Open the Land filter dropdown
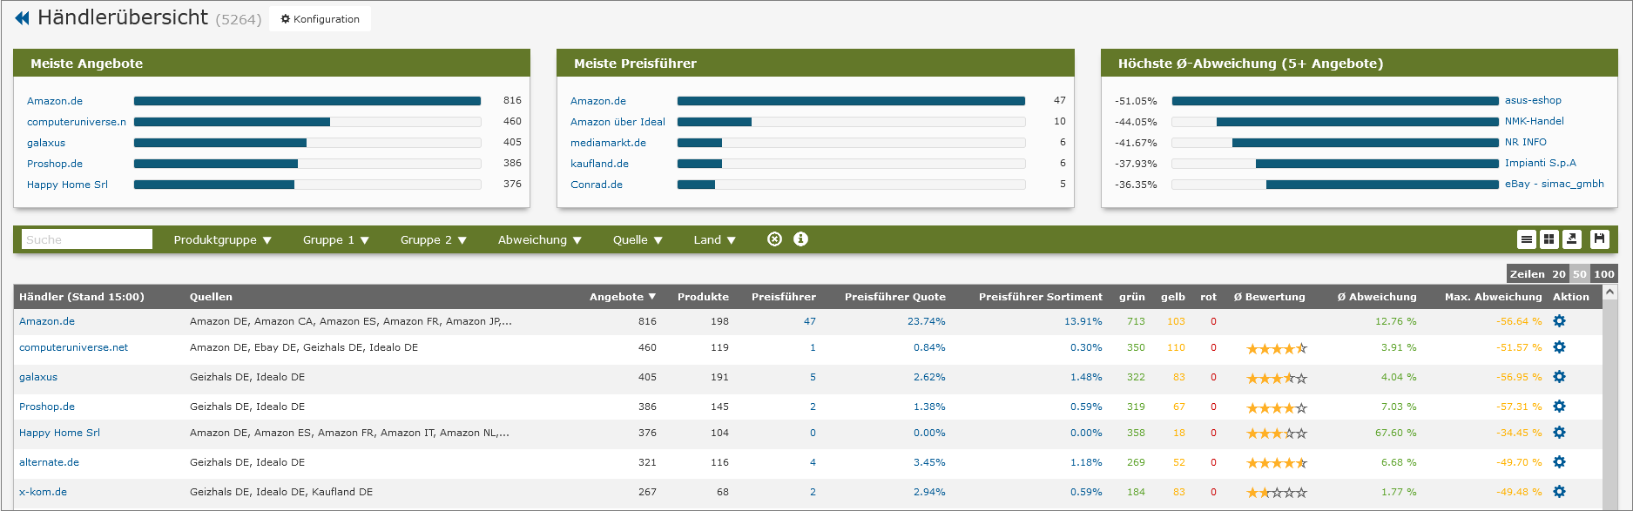1633x511 pixels. (x=714, y=240)
